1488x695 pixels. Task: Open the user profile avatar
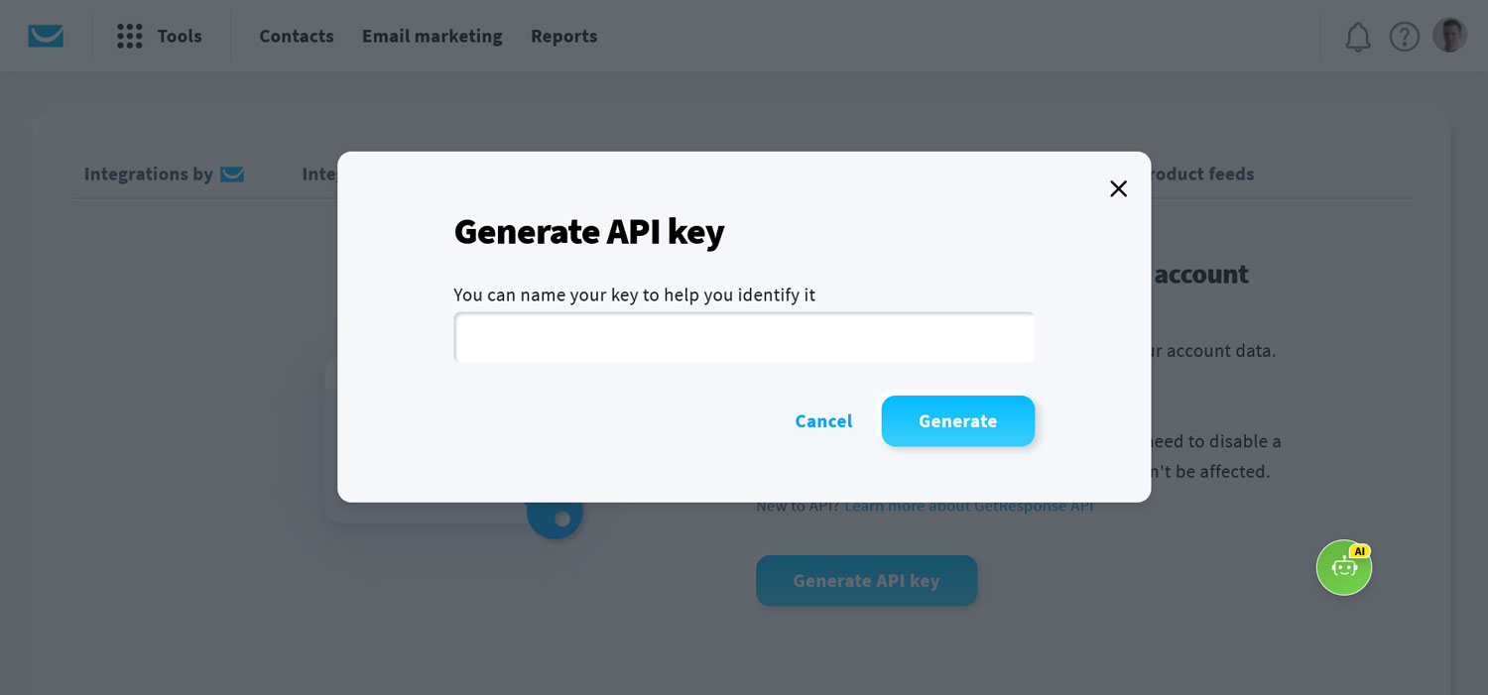coord(1449,36)
